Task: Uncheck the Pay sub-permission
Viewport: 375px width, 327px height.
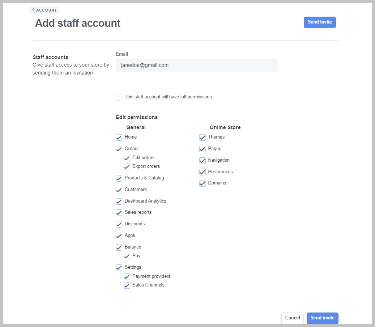Action: tap(127, 256)
